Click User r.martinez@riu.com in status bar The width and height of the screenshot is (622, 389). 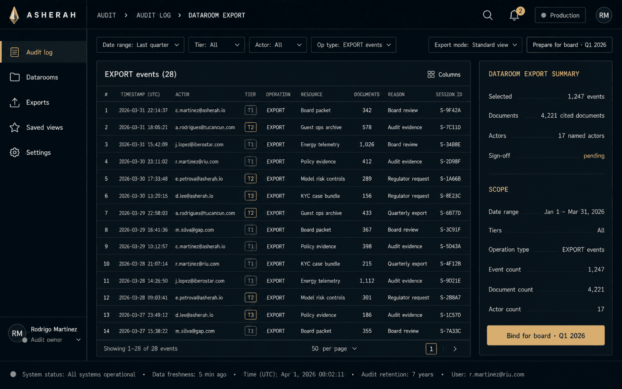[488, 374]
